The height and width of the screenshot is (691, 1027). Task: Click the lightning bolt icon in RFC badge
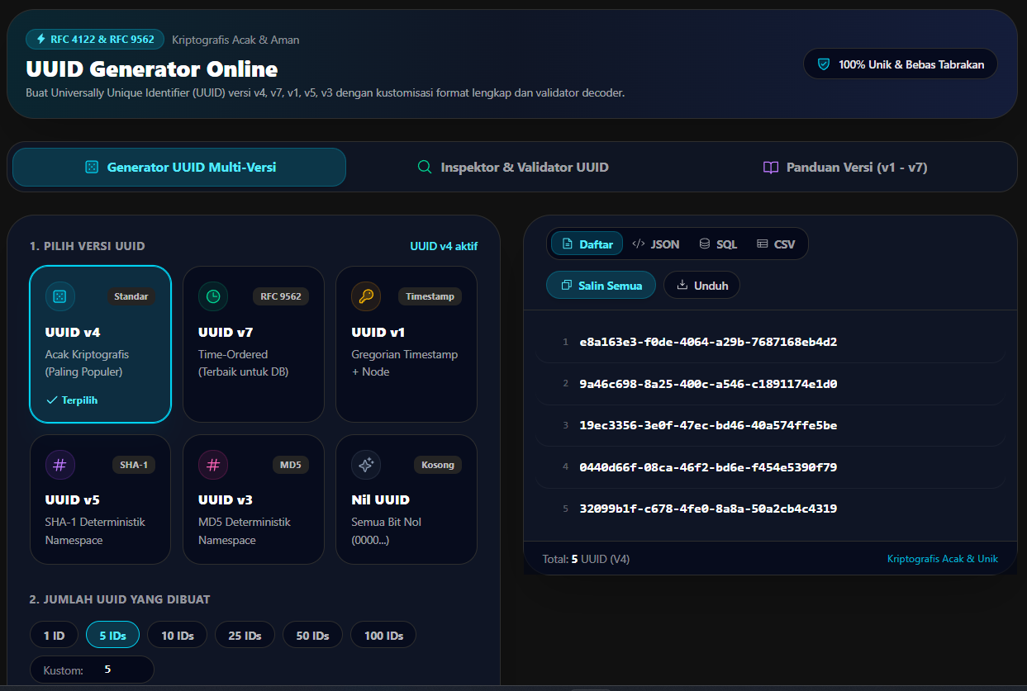tap(41, 39)
